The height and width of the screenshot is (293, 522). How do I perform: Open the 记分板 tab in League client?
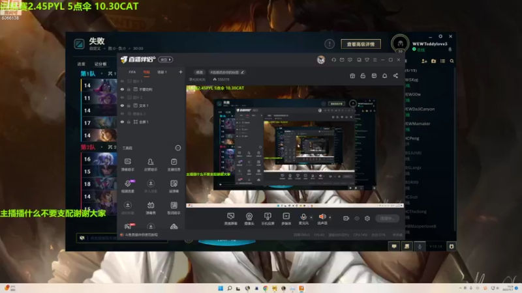(100, 64)
